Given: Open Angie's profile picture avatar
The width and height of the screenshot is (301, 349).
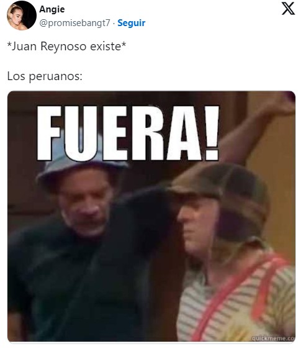Looking at the screenshot, I should point(22,16).
